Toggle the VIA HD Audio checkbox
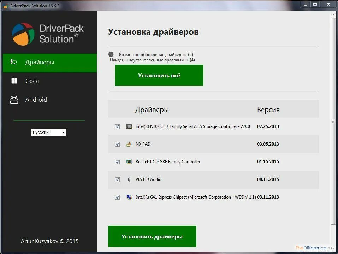The image size is (338, 254). point(117,179)
